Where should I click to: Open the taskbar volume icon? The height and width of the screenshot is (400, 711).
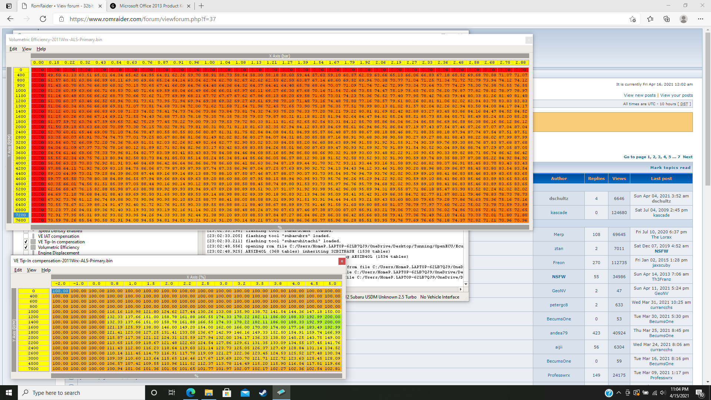pos(663,393)
